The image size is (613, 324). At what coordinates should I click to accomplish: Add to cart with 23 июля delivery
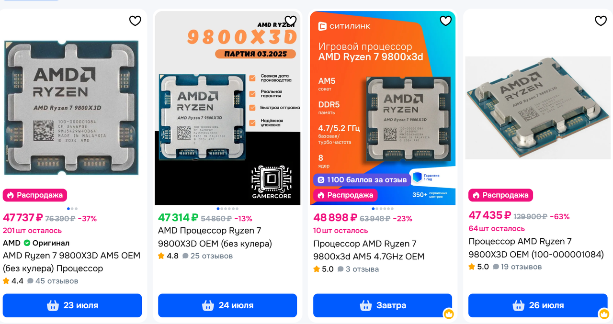click(x=72, y=305)
